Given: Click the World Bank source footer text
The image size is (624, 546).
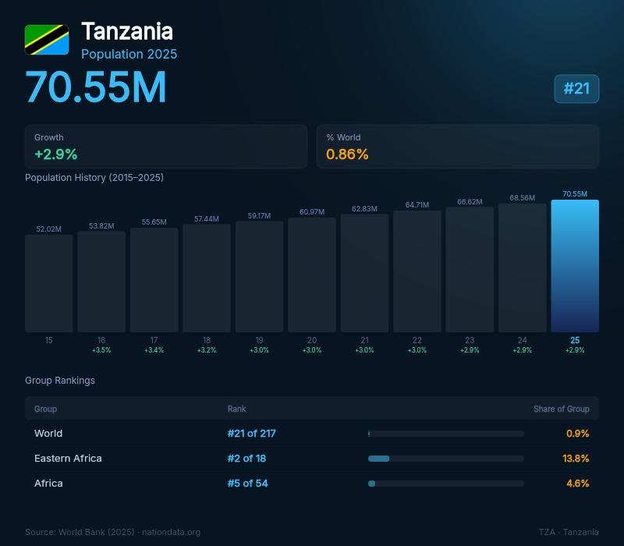Looking at the screenshot, I should [112, 532].
